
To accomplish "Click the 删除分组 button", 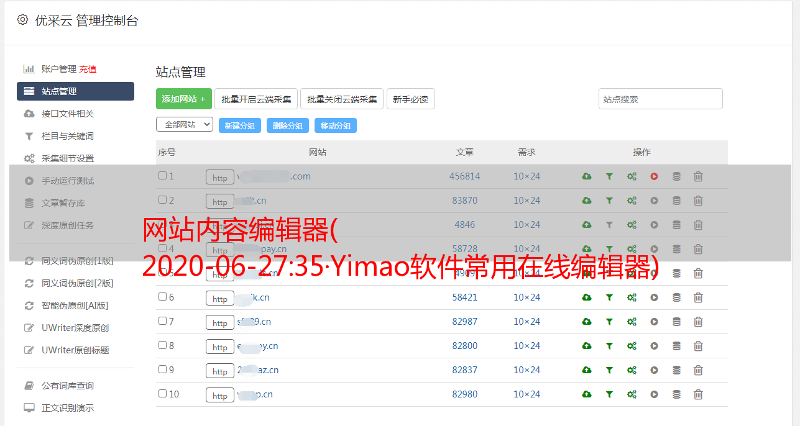I will click(x=288, y=125).
